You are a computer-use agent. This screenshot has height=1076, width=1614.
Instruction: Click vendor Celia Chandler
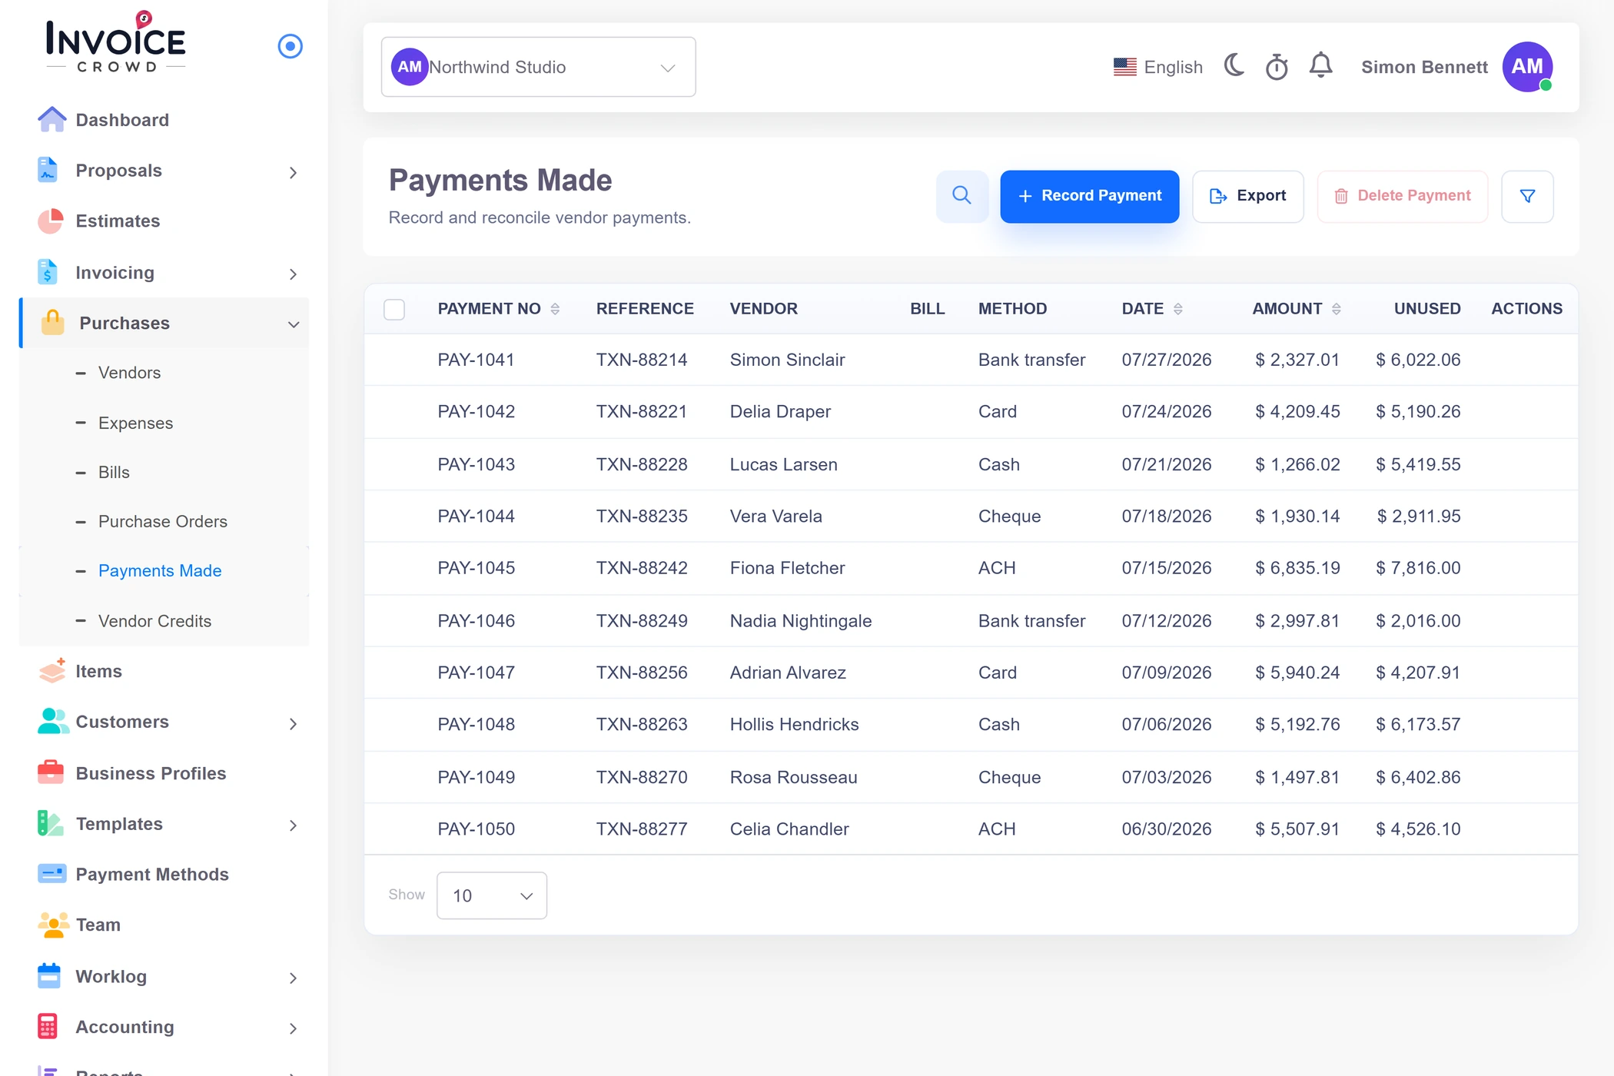789,829
